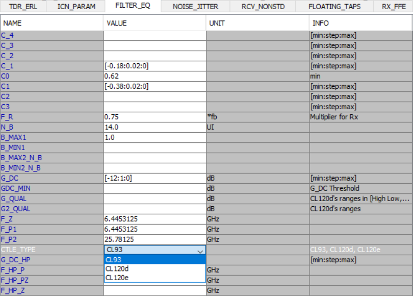Select the FILTER_EQ tab

click(x=133, y=6)
